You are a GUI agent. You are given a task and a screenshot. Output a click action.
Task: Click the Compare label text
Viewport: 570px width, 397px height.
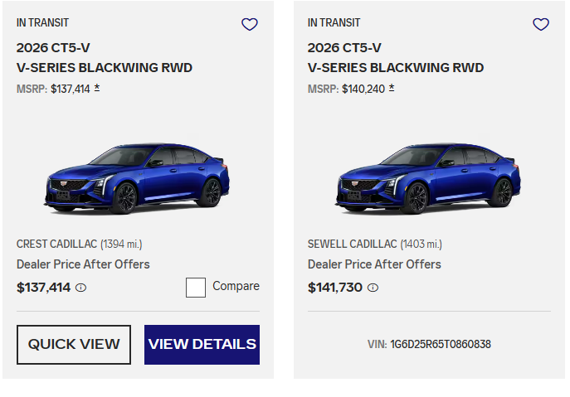pos(236,286)
